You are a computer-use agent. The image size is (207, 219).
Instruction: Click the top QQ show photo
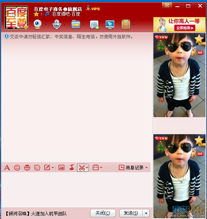point(179,75)
